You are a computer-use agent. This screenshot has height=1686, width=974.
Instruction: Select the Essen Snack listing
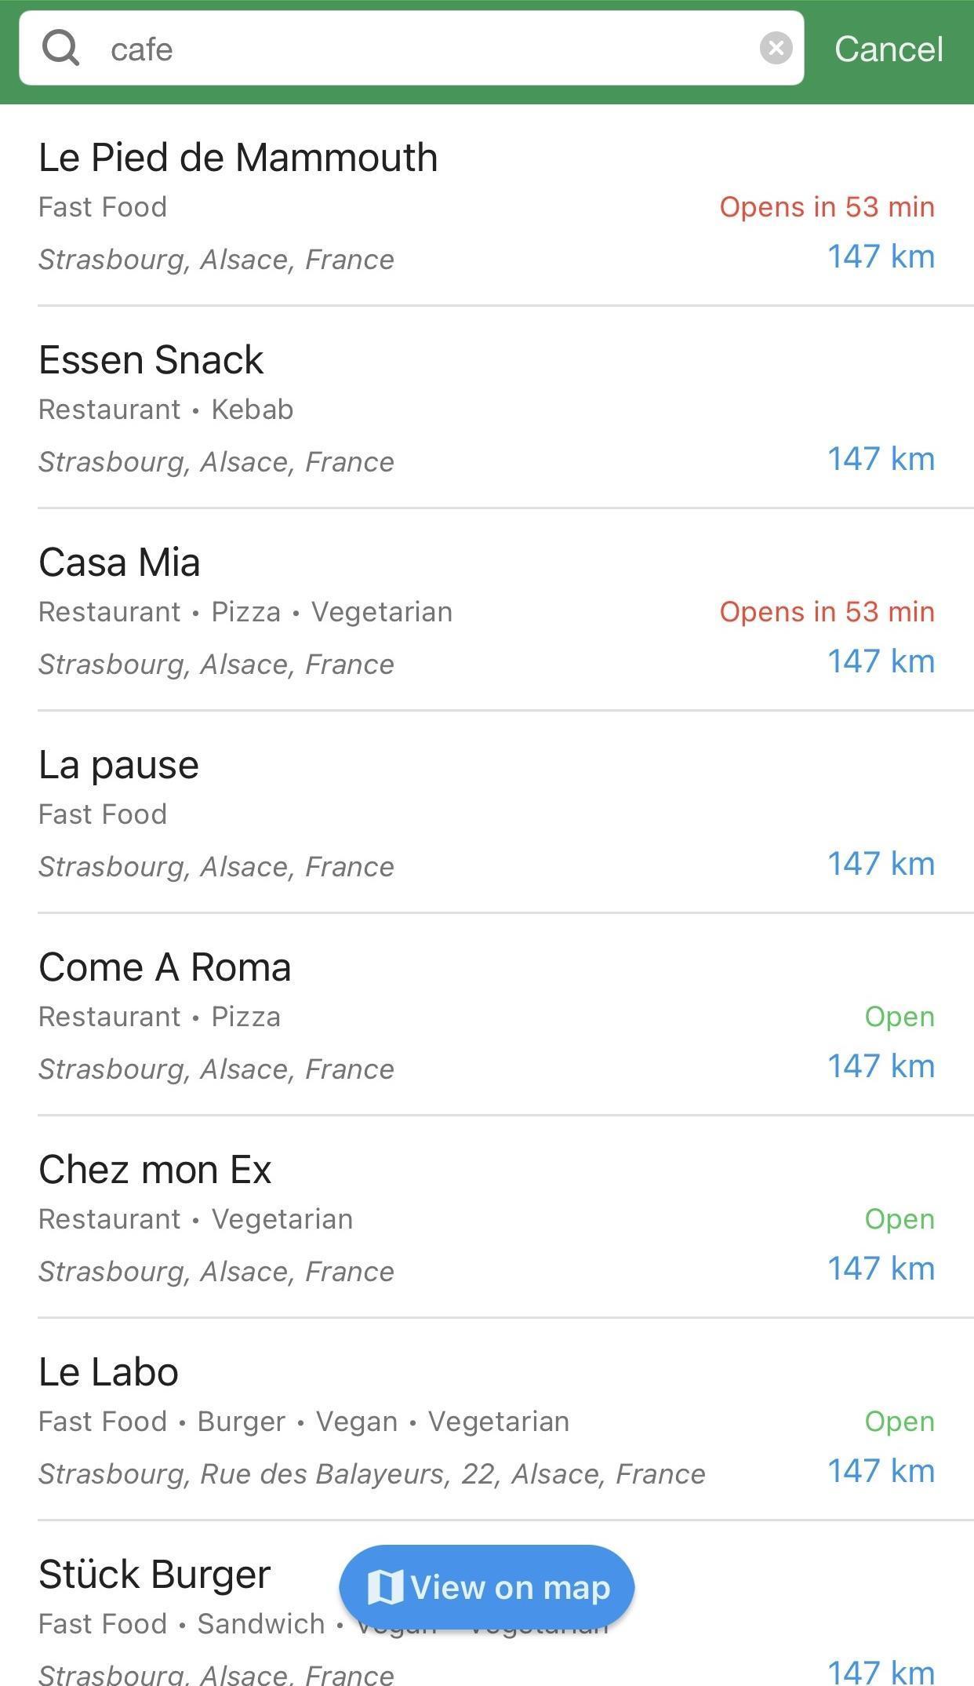pyautogui.click(x=151, y=360)
